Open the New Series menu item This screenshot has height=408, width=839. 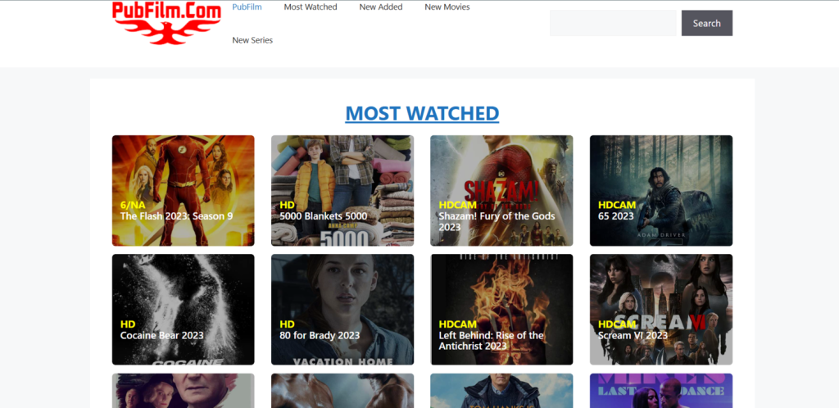pos(252,40)
